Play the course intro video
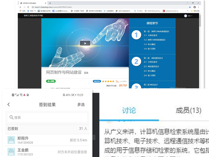The image size is (209, 157). point(83,43)
